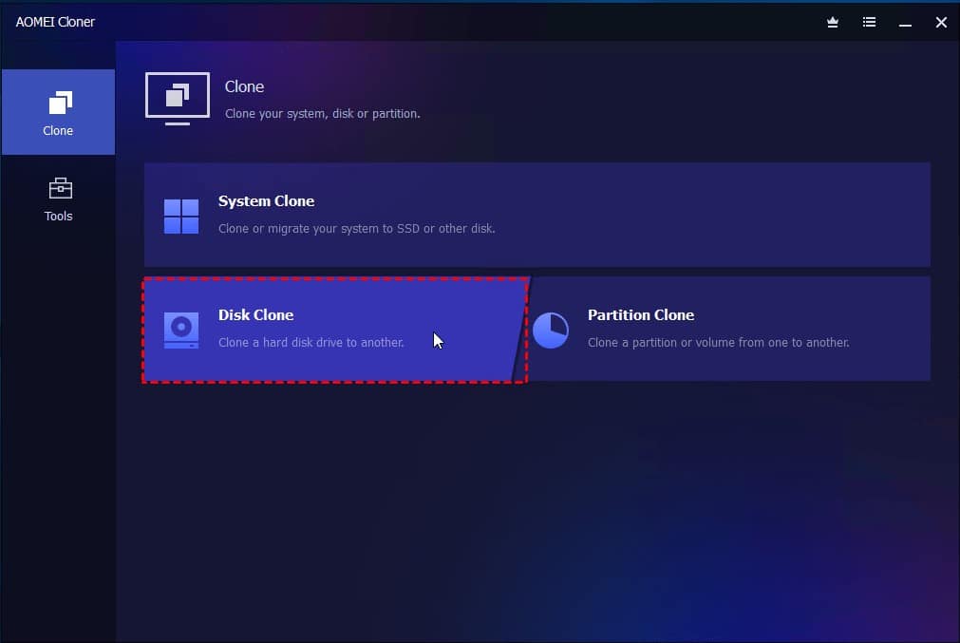Stay on the Clone panel
The width and height of the screenshot is (960, 643).
pyautogui.click(x=58, y=111)
